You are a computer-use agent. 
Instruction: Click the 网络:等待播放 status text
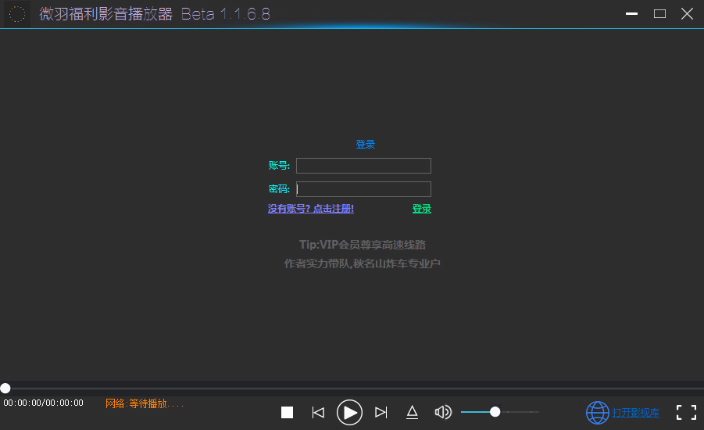[x=145, y=403]
